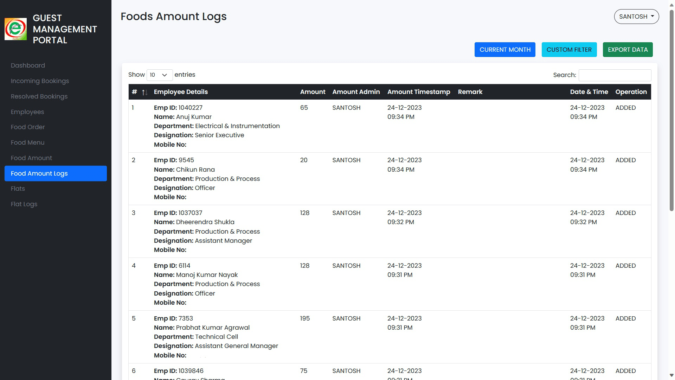The image size is (675, 380).
Task: Navigate to Dashboard
Action: [28, 65]
